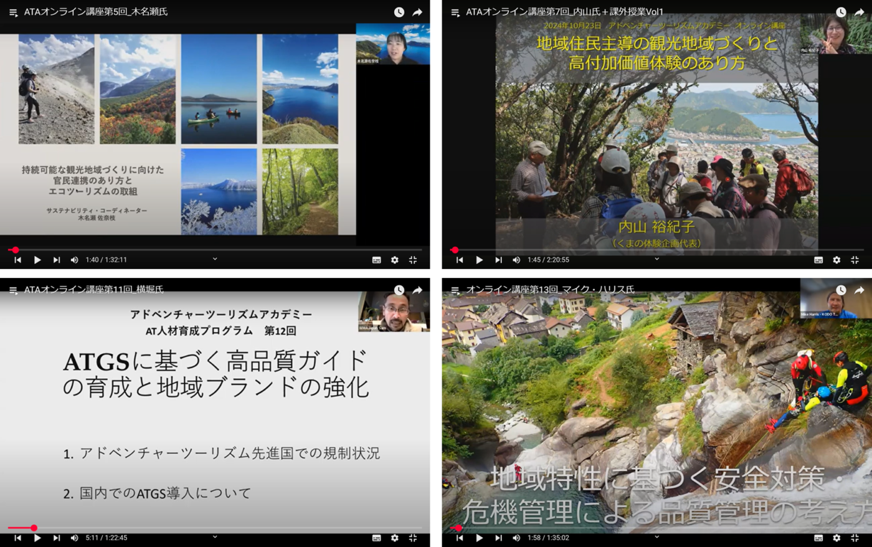Skip to next in 第7回_内山氏 player
The image size is (872, 547).
[x=498, y=260]
